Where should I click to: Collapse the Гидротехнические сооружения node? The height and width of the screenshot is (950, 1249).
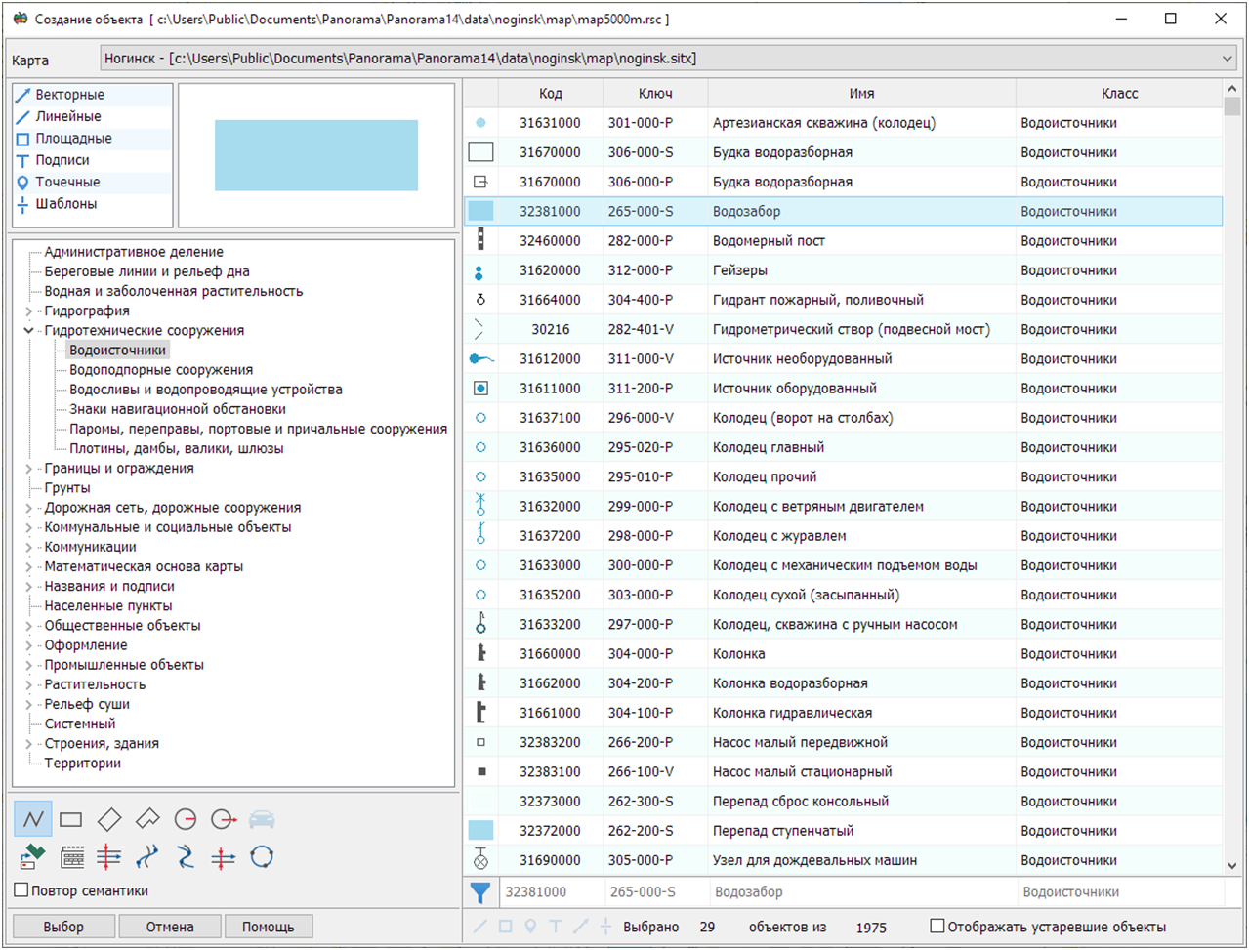point(29,331)
